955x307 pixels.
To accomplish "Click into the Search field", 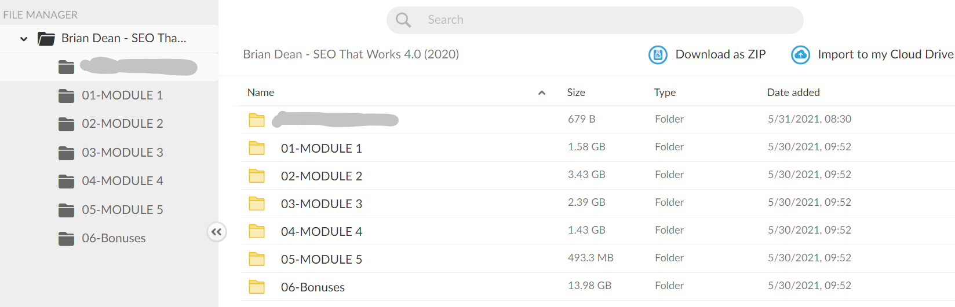I will pyautogui.click(x=595, y=20).
